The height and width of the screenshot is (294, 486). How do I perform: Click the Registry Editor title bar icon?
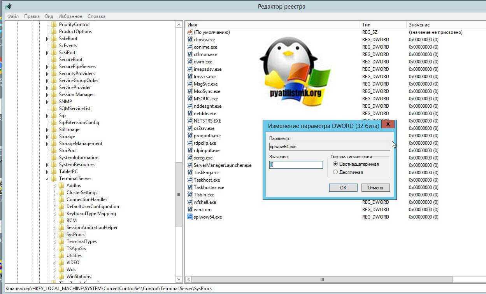click(8, 6)
